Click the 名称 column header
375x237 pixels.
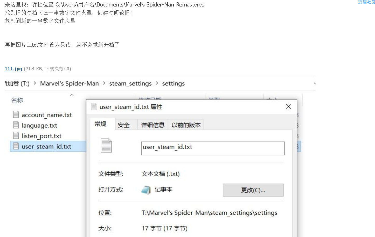pyautogui.click(x=17, y=100)
